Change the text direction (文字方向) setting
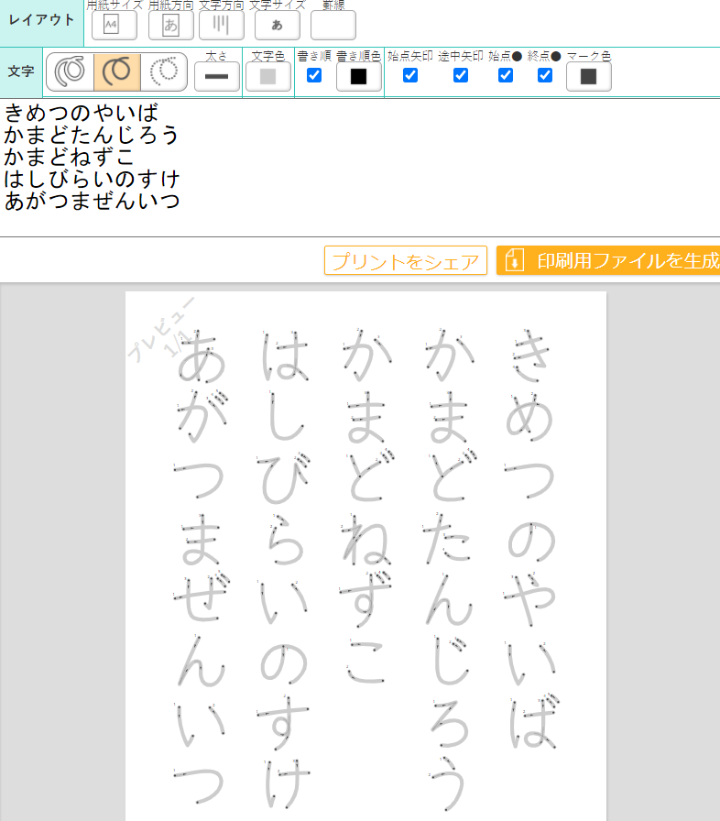This screenshot has width=720, height=821. pos(222,25)
